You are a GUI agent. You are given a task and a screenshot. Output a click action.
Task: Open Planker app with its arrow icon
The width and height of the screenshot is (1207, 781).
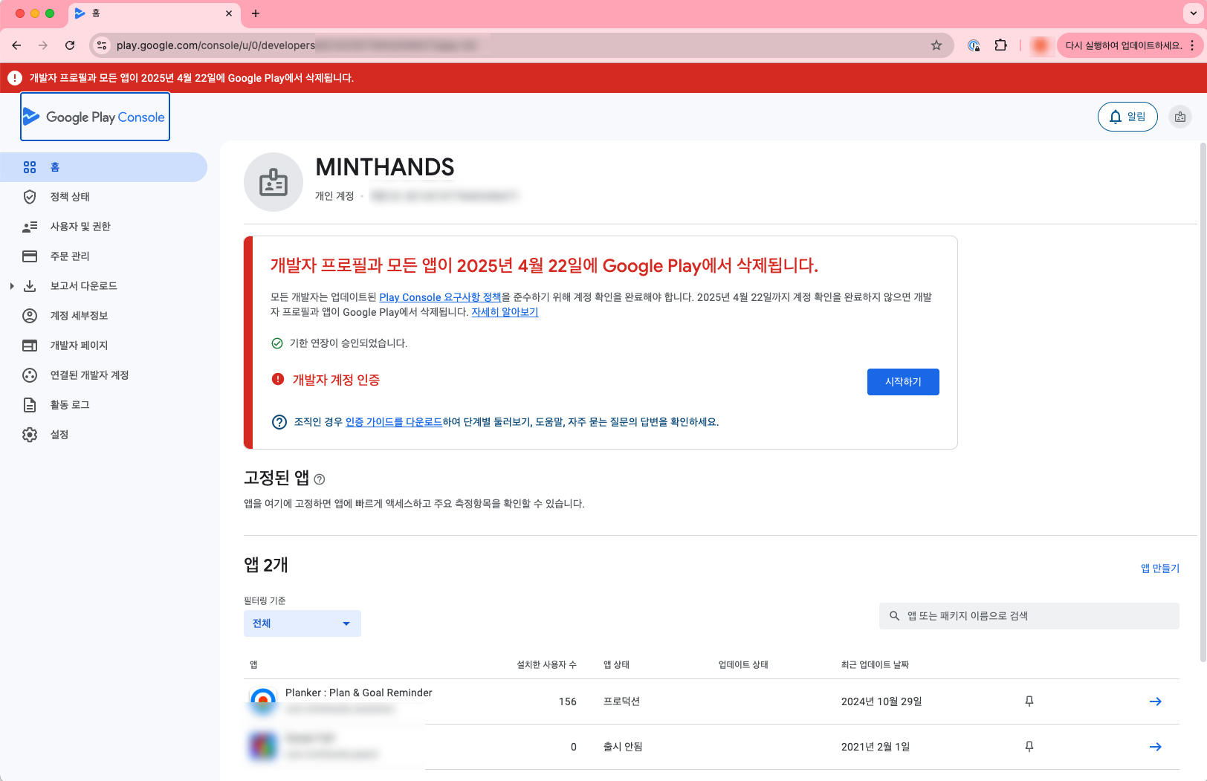coord(1156,701)
